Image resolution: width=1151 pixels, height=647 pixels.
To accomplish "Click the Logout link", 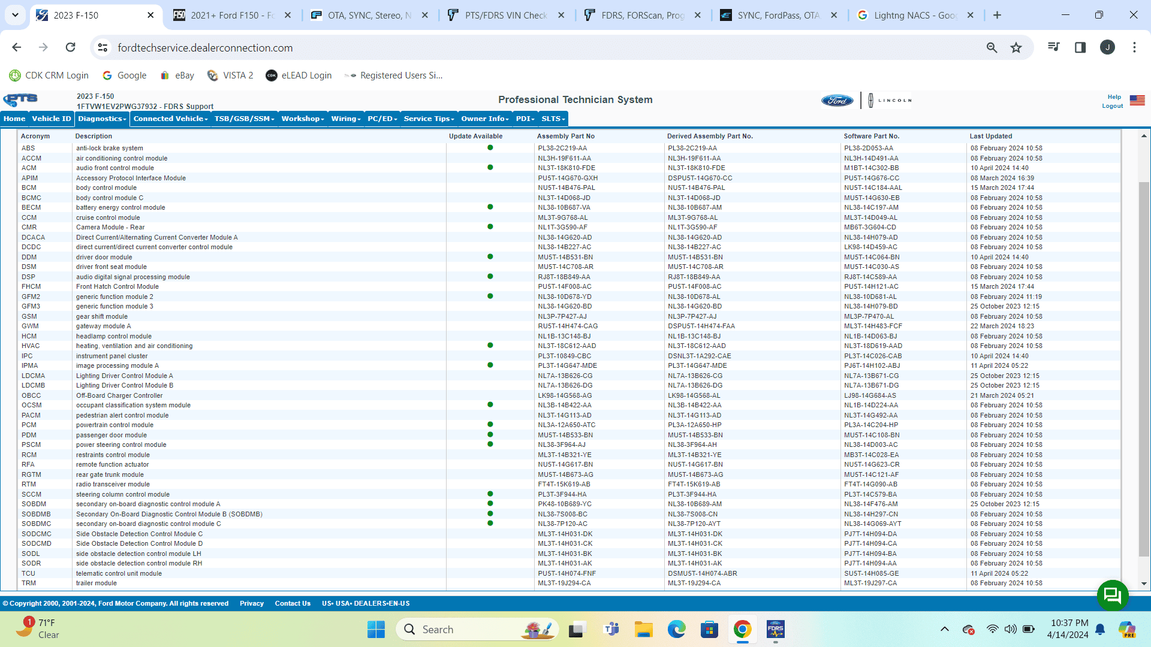I will [1112, 106].
